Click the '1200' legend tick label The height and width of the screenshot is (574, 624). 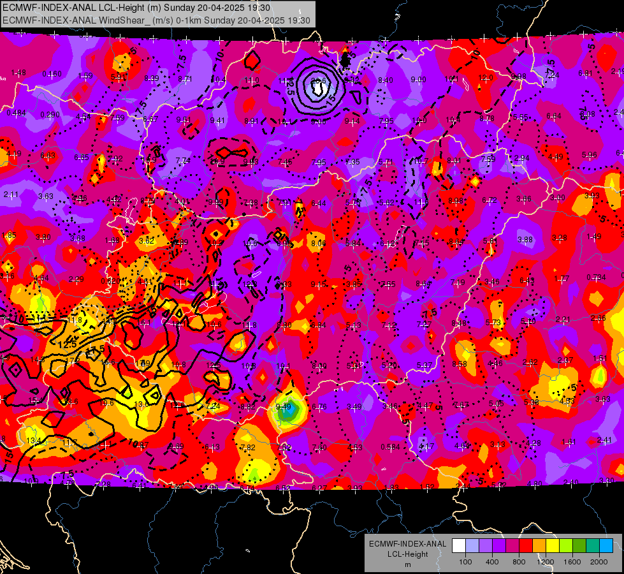click(545, 562)
